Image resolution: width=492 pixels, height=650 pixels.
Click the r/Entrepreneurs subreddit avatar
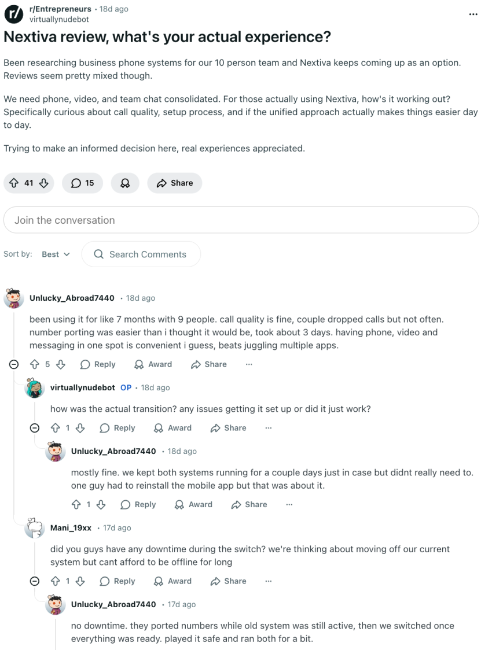coord(13,13)
